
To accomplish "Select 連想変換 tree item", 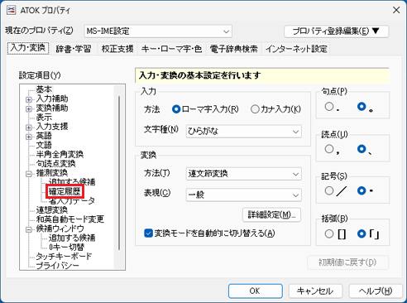I will [x=52, y=210].
